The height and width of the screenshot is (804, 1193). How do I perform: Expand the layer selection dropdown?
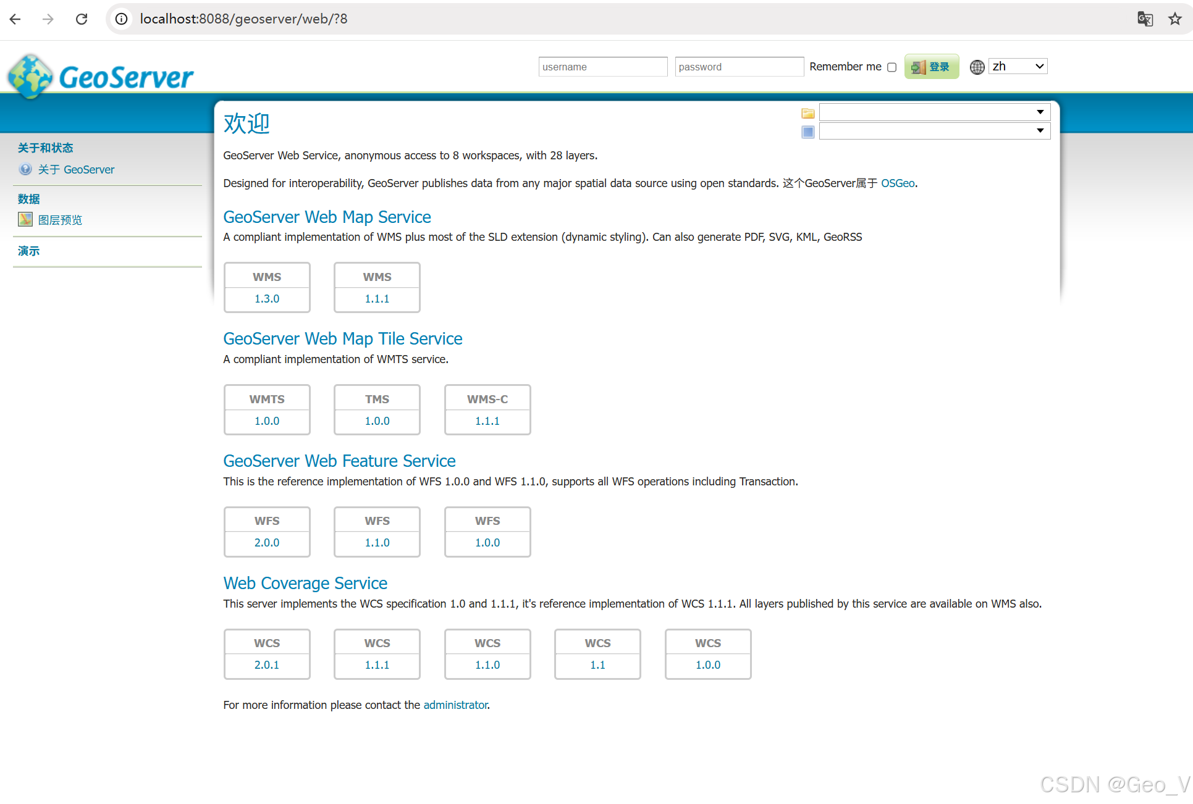click(934, 130)
